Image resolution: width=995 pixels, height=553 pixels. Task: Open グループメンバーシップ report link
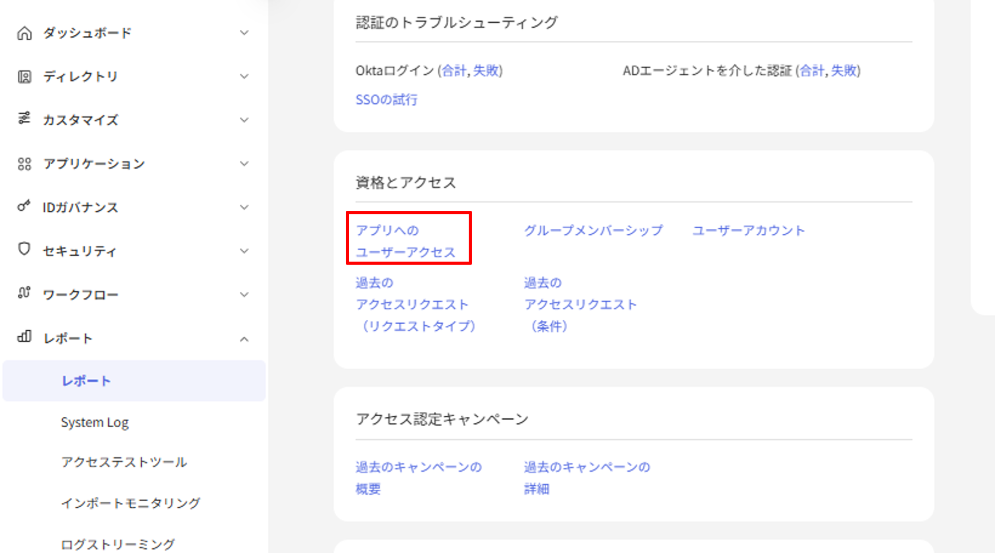point(593,230)
